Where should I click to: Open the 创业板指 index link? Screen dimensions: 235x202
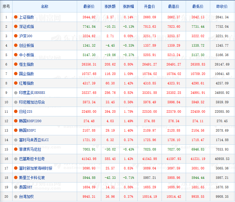point(26,45)
